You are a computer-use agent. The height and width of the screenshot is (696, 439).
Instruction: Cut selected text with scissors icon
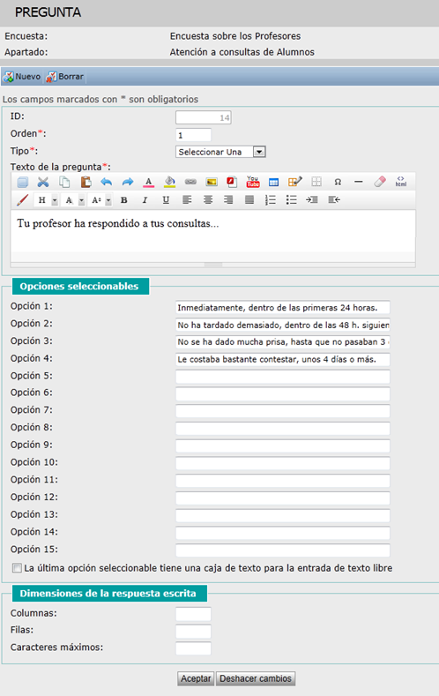(x=43, y=182)
